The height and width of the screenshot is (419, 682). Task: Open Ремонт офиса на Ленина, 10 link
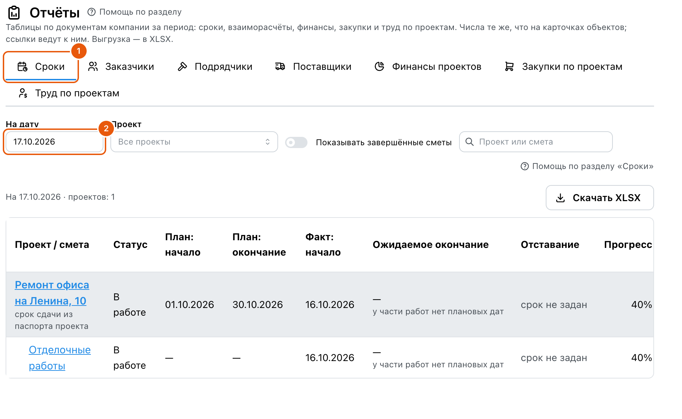pyautogui.click(x=52, y=293)
